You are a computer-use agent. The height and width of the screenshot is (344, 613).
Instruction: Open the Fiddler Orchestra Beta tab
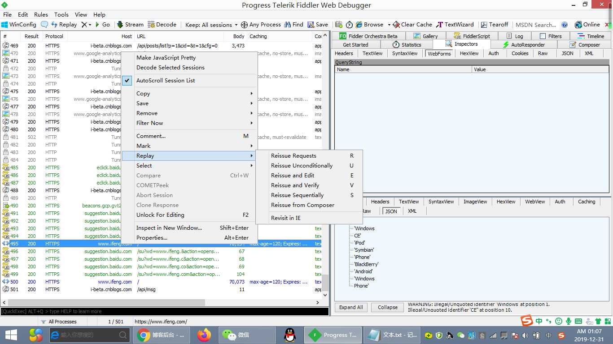(x=368, y=36)
